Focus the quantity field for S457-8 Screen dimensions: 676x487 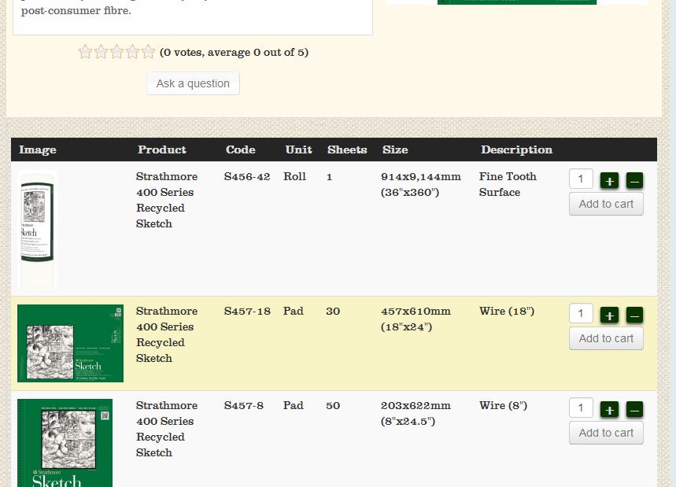[581, 408]
